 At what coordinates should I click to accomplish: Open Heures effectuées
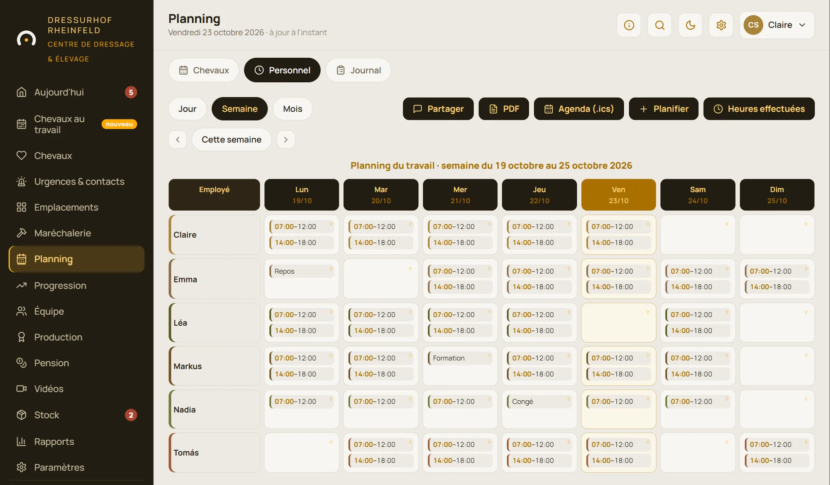coord(759,109)
